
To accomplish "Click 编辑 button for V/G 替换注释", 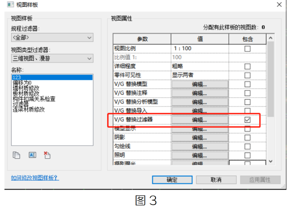I will pyautogui.click(x=200, y=93).
